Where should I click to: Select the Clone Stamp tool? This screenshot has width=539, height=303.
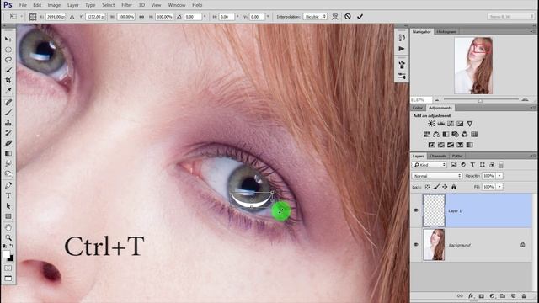pos(8,123)
